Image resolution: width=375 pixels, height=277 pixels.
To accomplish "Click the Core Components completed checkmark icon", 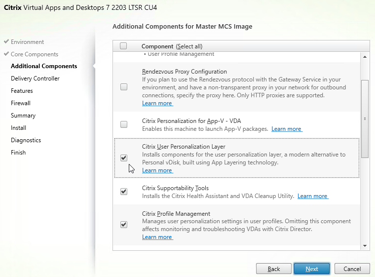I will click(6, 54).
